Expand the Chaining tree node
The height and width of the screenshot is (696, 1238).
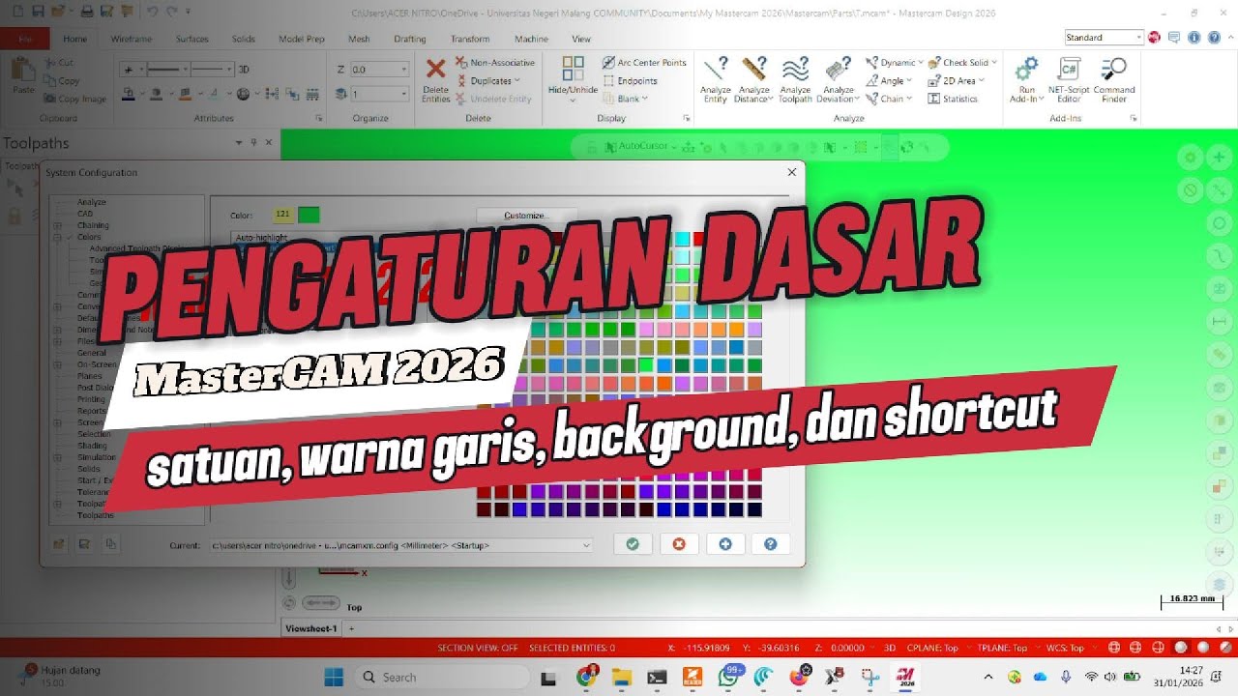coord(57,225)
